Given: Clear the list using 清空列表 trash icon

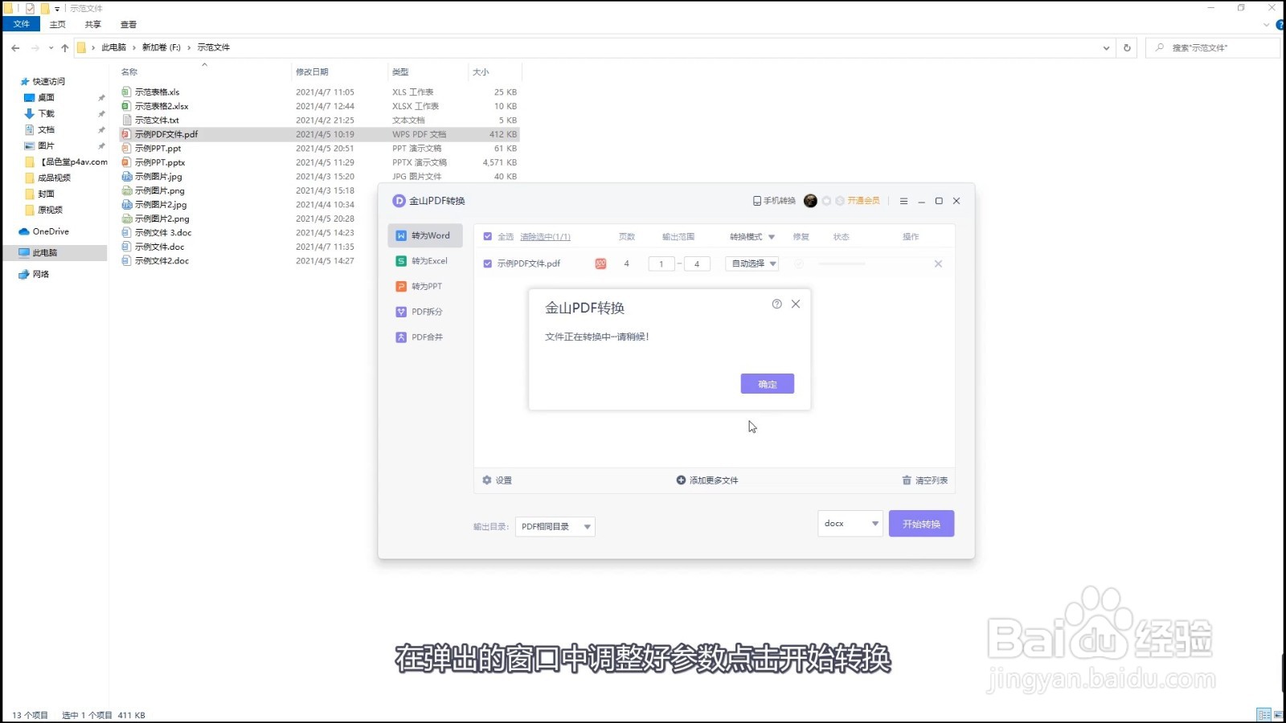Looking at the screenshot, I should pyautogui.click(x=924, y=480).
